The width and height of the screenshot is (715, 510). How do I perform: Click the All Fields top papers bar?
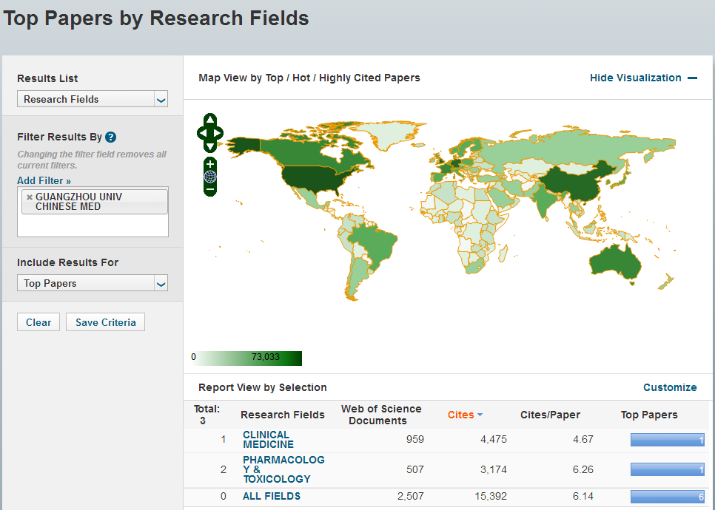667,497
